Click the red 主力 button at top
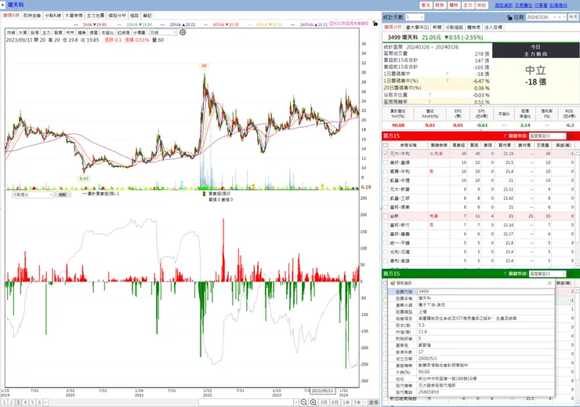 [468, 5]
